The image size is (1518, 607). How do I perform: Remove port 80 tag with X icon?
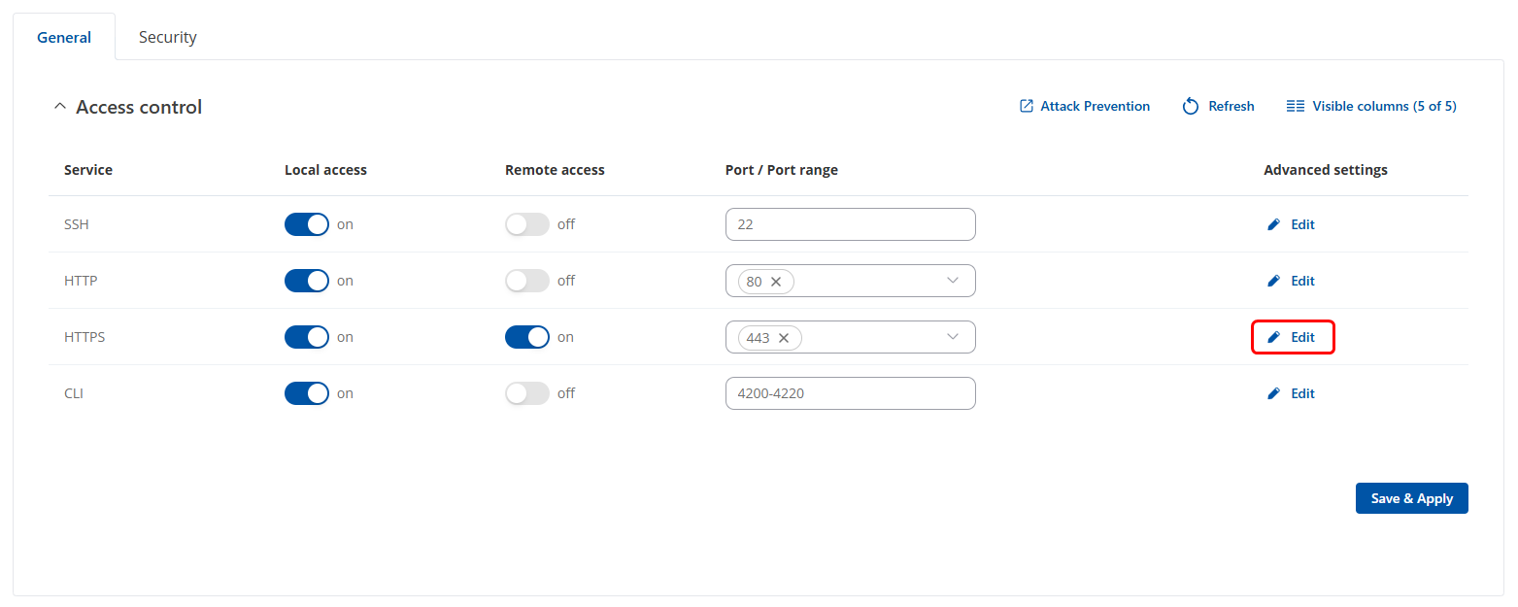pos(776,282)
